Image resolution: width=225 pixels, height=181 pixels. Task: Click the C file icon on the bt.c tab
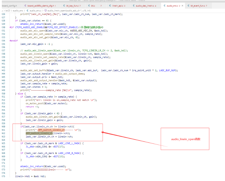pyautogui.click(x=89, y=6)
